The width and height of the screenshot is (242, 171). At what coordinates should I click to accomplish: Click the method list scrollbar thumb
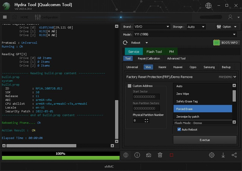[x=234, y=96]
